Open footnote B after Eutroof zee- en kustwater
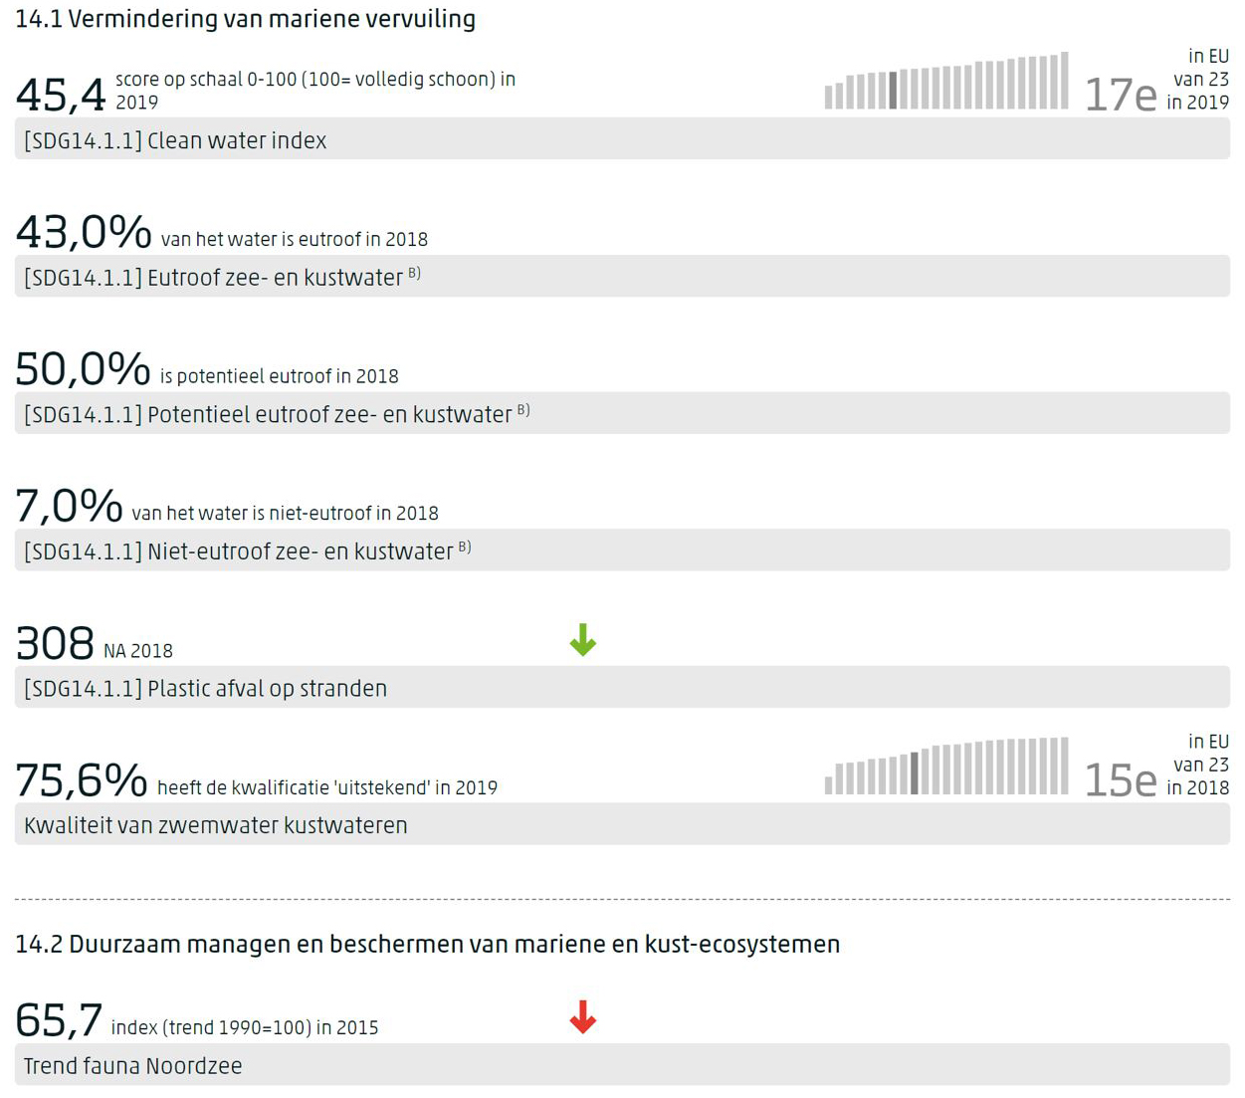 (414, 273)
